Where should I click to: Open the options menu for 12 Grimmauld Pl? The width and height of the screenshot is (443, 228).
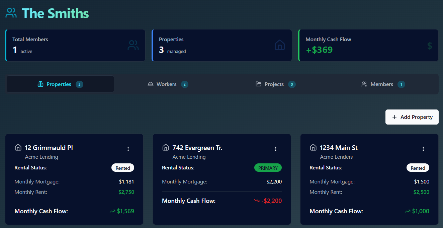point(128,149)
